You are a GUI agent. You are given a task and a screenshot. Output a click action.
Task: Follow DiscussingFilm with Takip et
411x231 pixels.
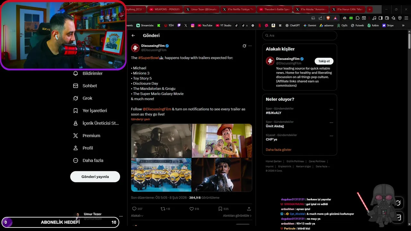324,61
